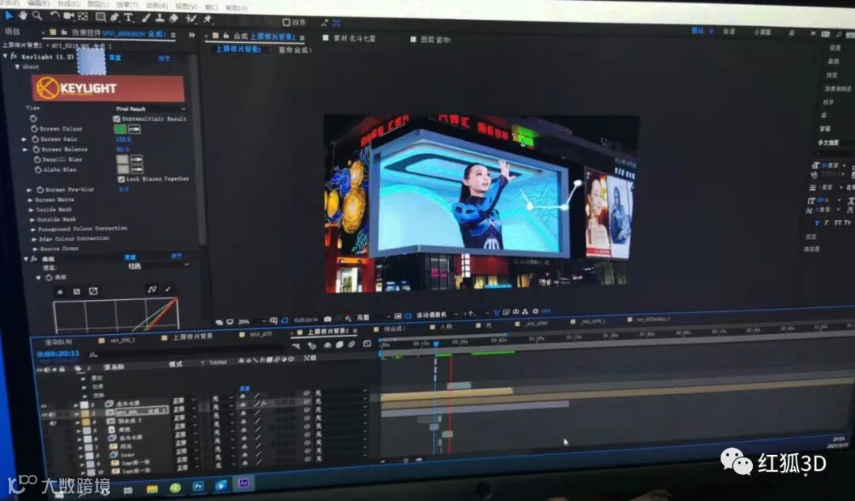Select the Eraser tool
Screen dimensions: 855x501
[174, 18]
